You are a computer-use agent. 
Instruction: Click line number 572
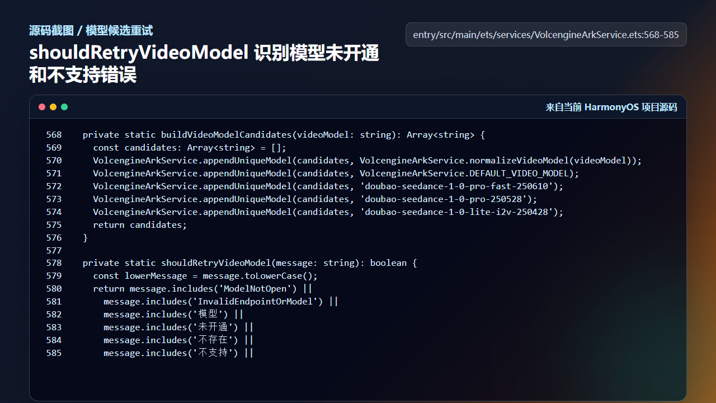point(54,186)
